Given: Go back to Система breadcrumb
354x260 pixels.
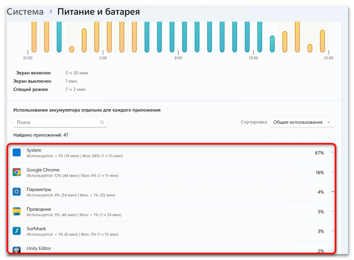Looking at the screenshot, I should pos(25,12).
